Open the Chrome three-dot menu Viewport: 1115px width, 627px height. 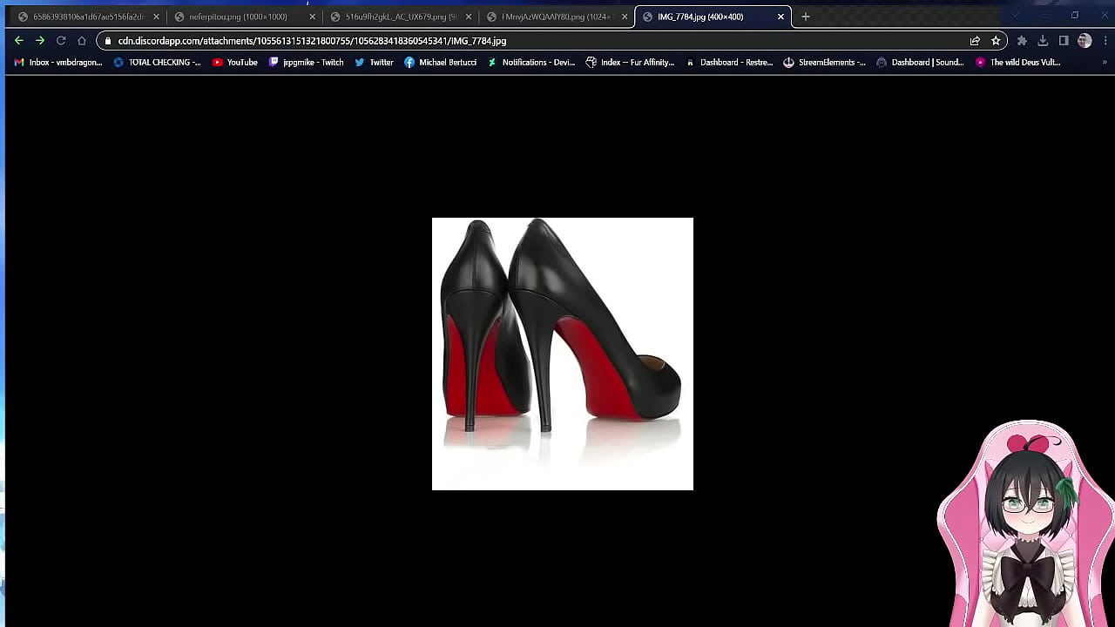(x=1105, y=41)
